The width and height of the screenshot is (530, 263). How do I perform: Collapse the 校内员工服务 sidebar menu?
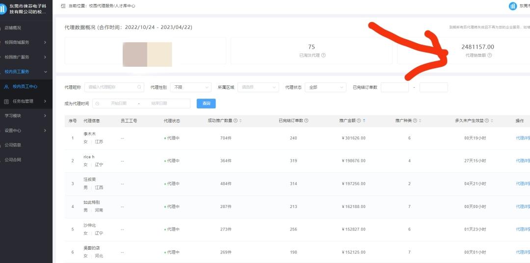point(26,72)
